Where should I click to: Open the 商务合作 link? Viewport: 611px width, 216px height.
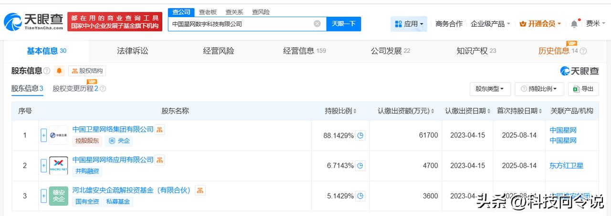pos(449,23)
